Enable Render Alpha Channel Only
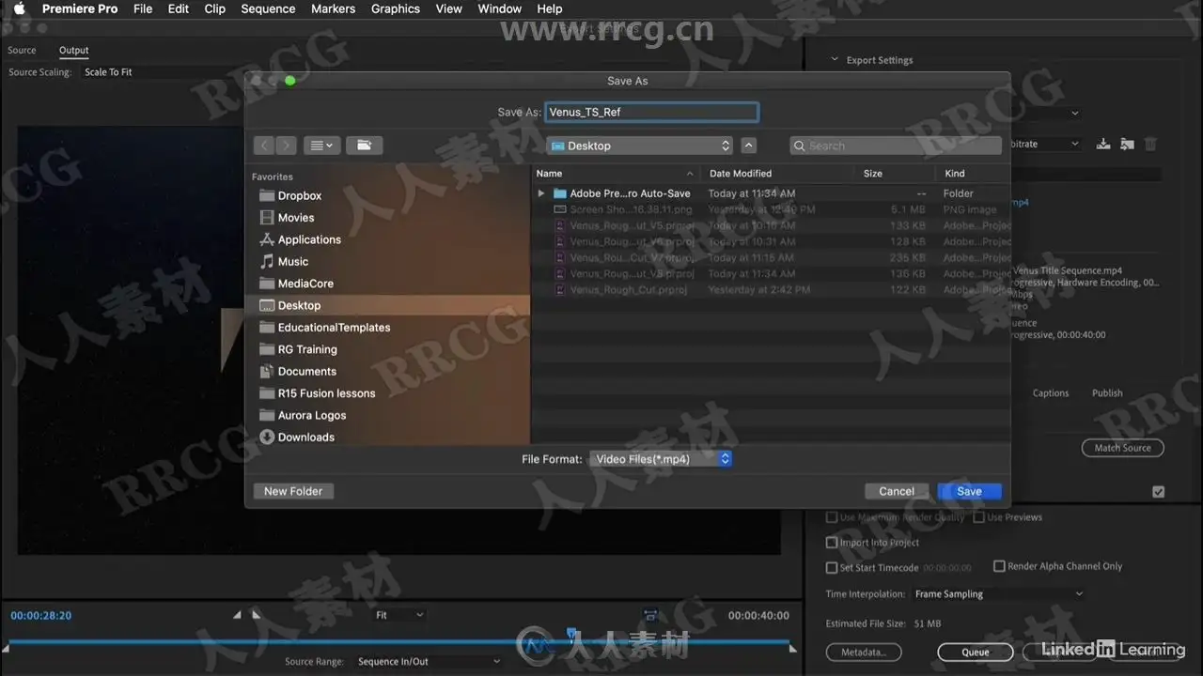 999,566
